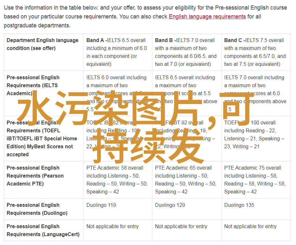Click the TOEFL 92 overall cell
296x245 pixels.
coord(187,139)
